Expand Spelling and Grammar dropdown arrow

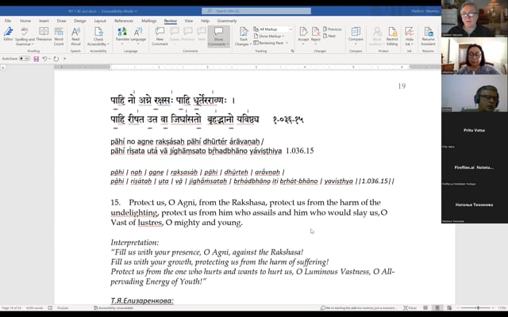[33, 44]
